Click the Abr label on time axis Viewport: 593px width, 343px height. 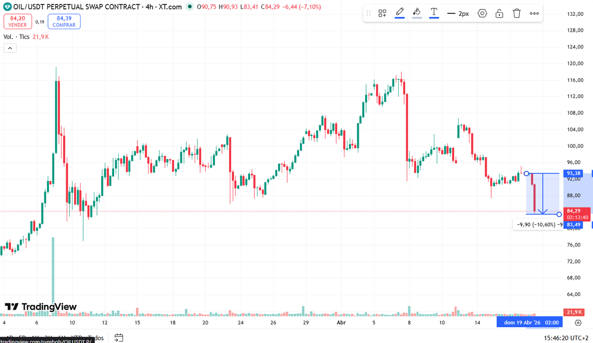click(341, 322)
